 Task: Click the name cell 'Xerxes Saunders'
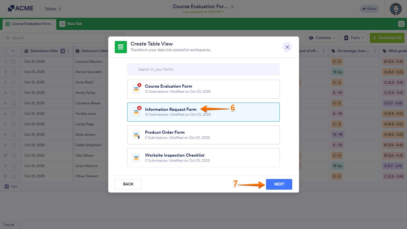click(89, 72)
